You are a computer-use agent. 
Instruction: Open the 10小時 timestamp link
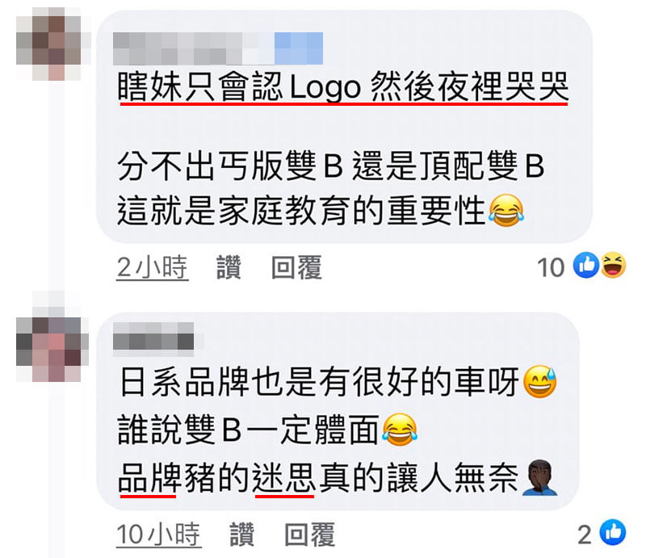point(158,534)
